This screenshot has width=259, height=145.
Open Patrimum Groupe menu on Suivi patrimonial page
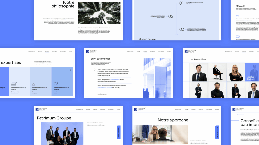point(130,52)
